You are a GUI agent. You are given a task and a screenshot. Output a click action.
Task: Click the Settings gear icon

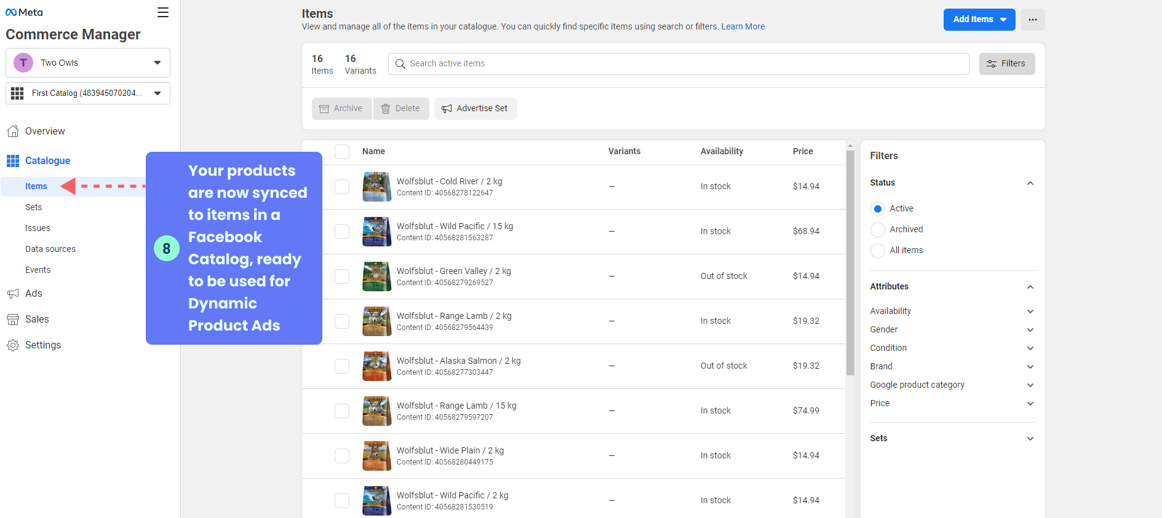coord(13,345)
